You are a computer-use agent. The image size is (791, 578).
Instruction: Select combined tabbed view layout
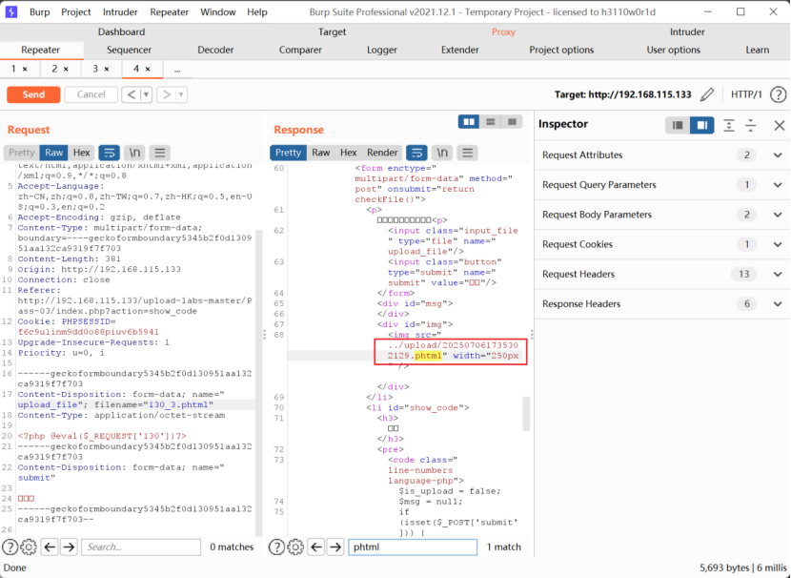[512, 122]
